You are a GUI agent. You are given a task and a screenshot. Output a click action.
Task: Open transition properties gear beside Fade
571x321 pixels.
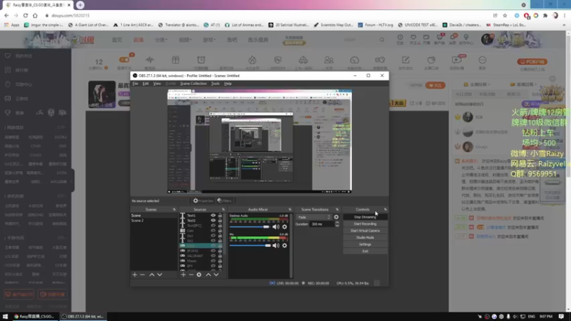[x=336, y=218]
